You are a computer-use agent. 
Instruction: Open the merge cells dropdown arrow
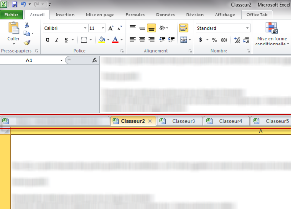point(190,40)
